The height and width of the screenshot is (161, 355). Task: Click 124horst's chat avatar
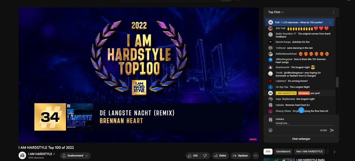(270, 48)
